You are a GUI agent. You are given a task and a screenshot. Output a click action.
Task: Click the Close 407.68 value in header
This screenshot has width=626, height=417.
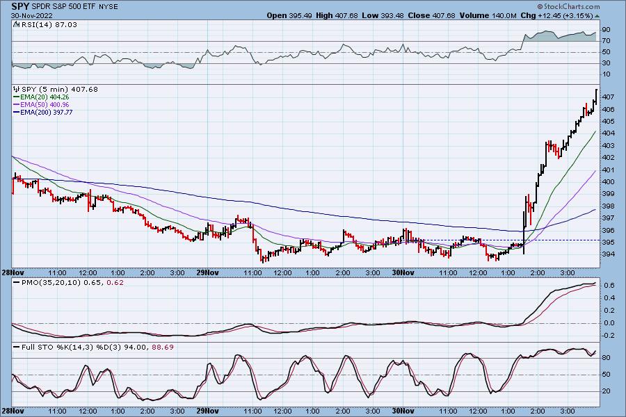(x=431, y=15)
